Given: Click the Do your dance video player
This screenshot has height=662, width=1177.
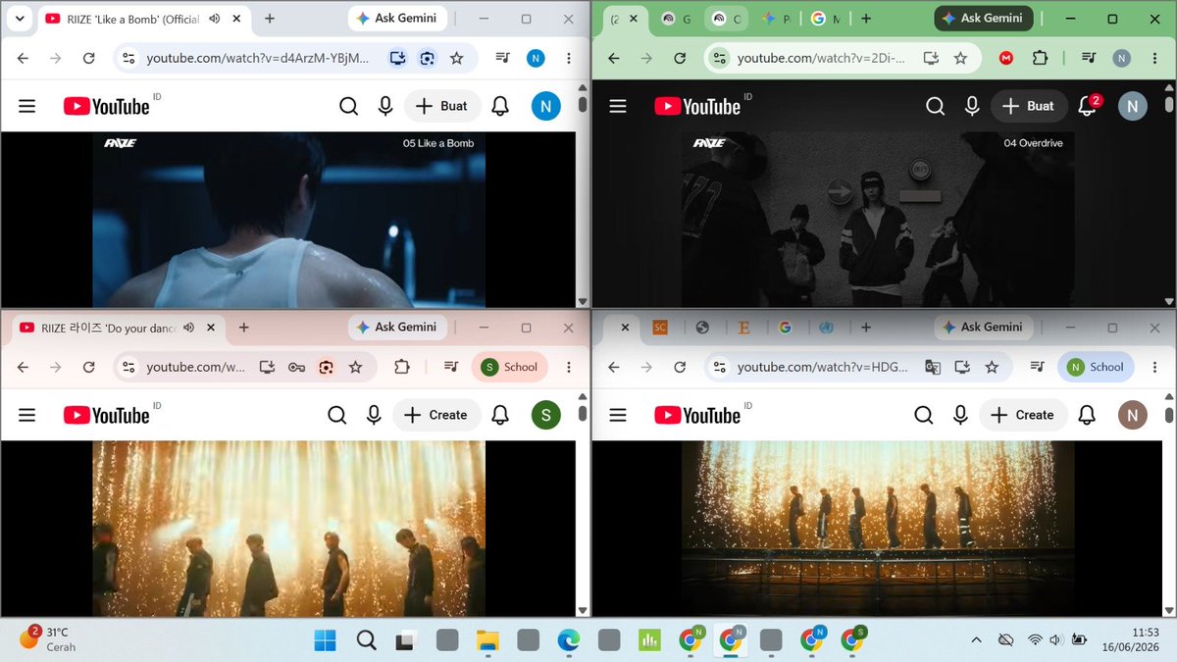Looking at the screenshot, I should (288, 529).
